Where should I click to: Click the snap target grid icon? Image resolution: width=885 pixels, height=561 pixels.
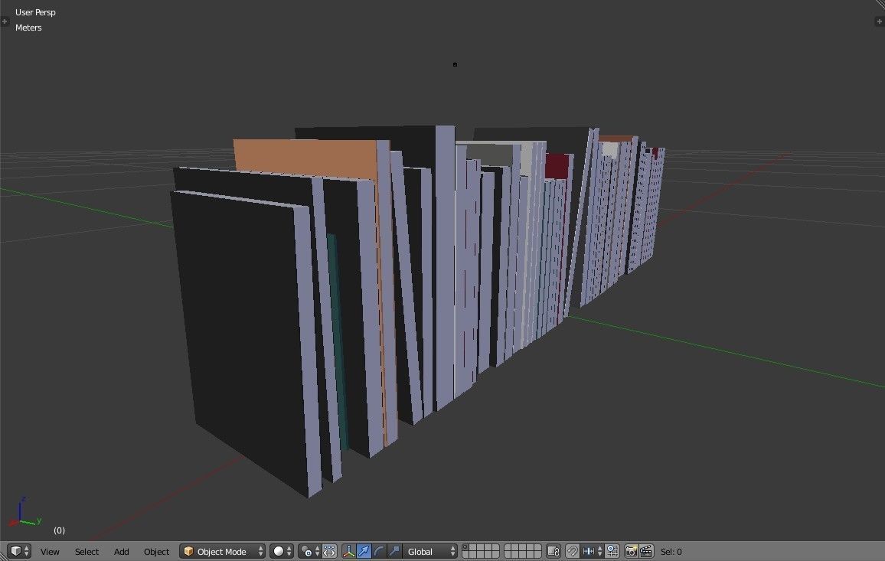(x=612, y=551)
